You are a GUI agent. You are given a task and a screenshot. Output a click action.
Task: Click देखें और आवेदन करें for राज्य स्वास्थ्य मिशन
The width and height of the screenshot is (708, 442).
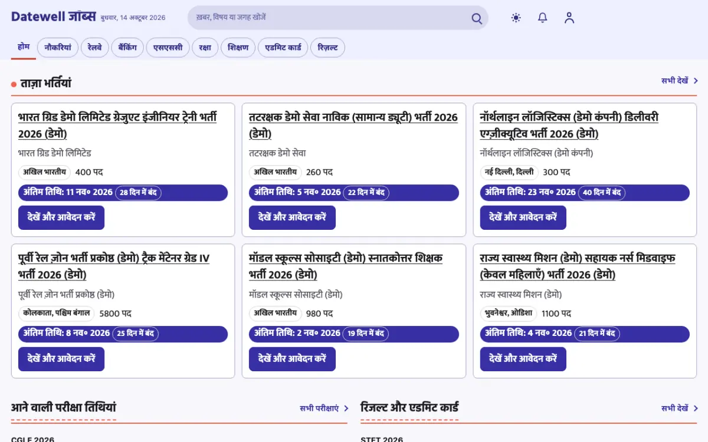click(x=523, y=359)
